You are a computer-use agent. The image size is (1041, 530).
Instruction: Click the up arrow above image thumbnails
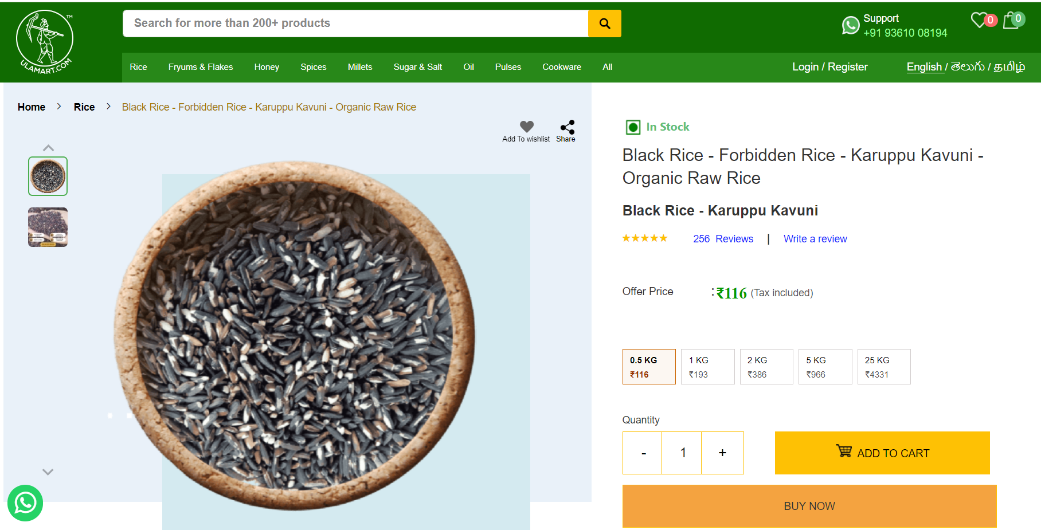tap(48, 147)
